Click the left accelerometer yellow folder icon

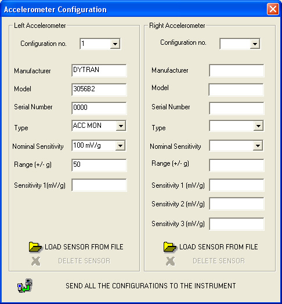(35, 247)
